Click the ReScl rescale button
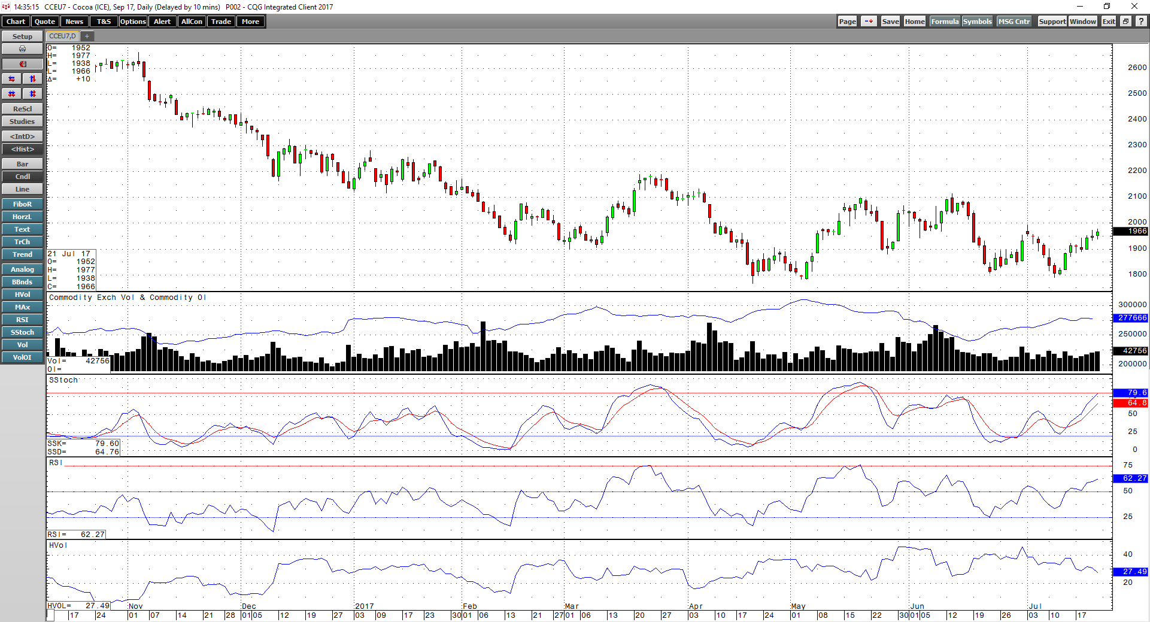This screenshot has height=622, width=1150. (22, 108)
